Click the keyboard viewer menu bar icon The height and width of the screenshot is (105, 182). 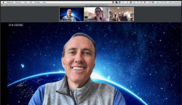click(x=131, y=2)
